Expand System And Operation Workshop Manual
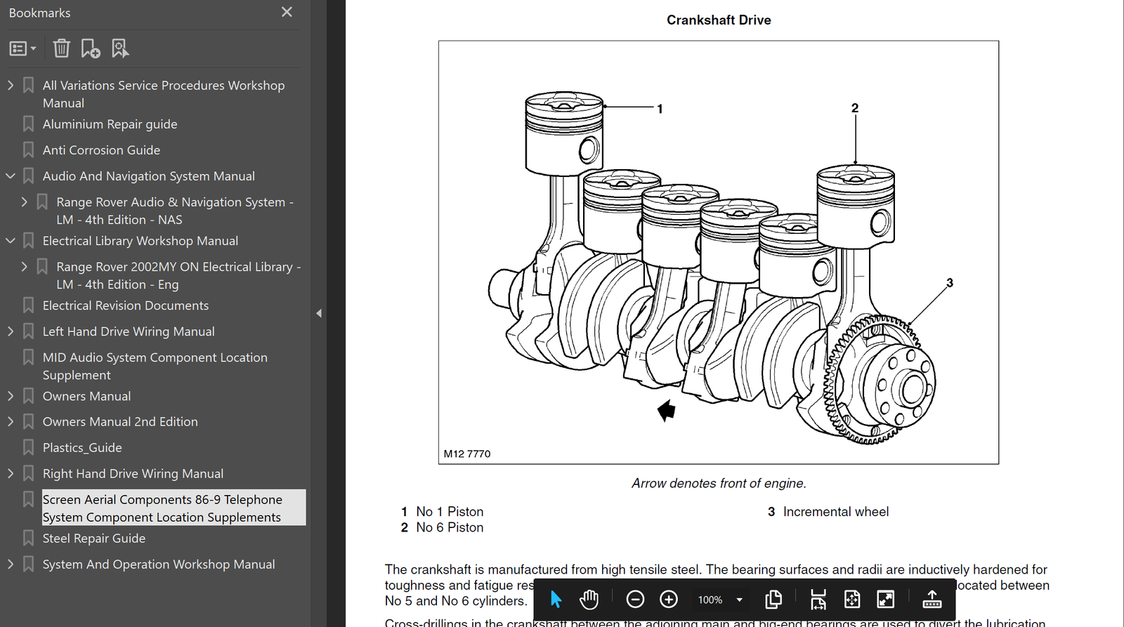The height and width of the screenshot is (627, 1124). click(x=11, y=565)
